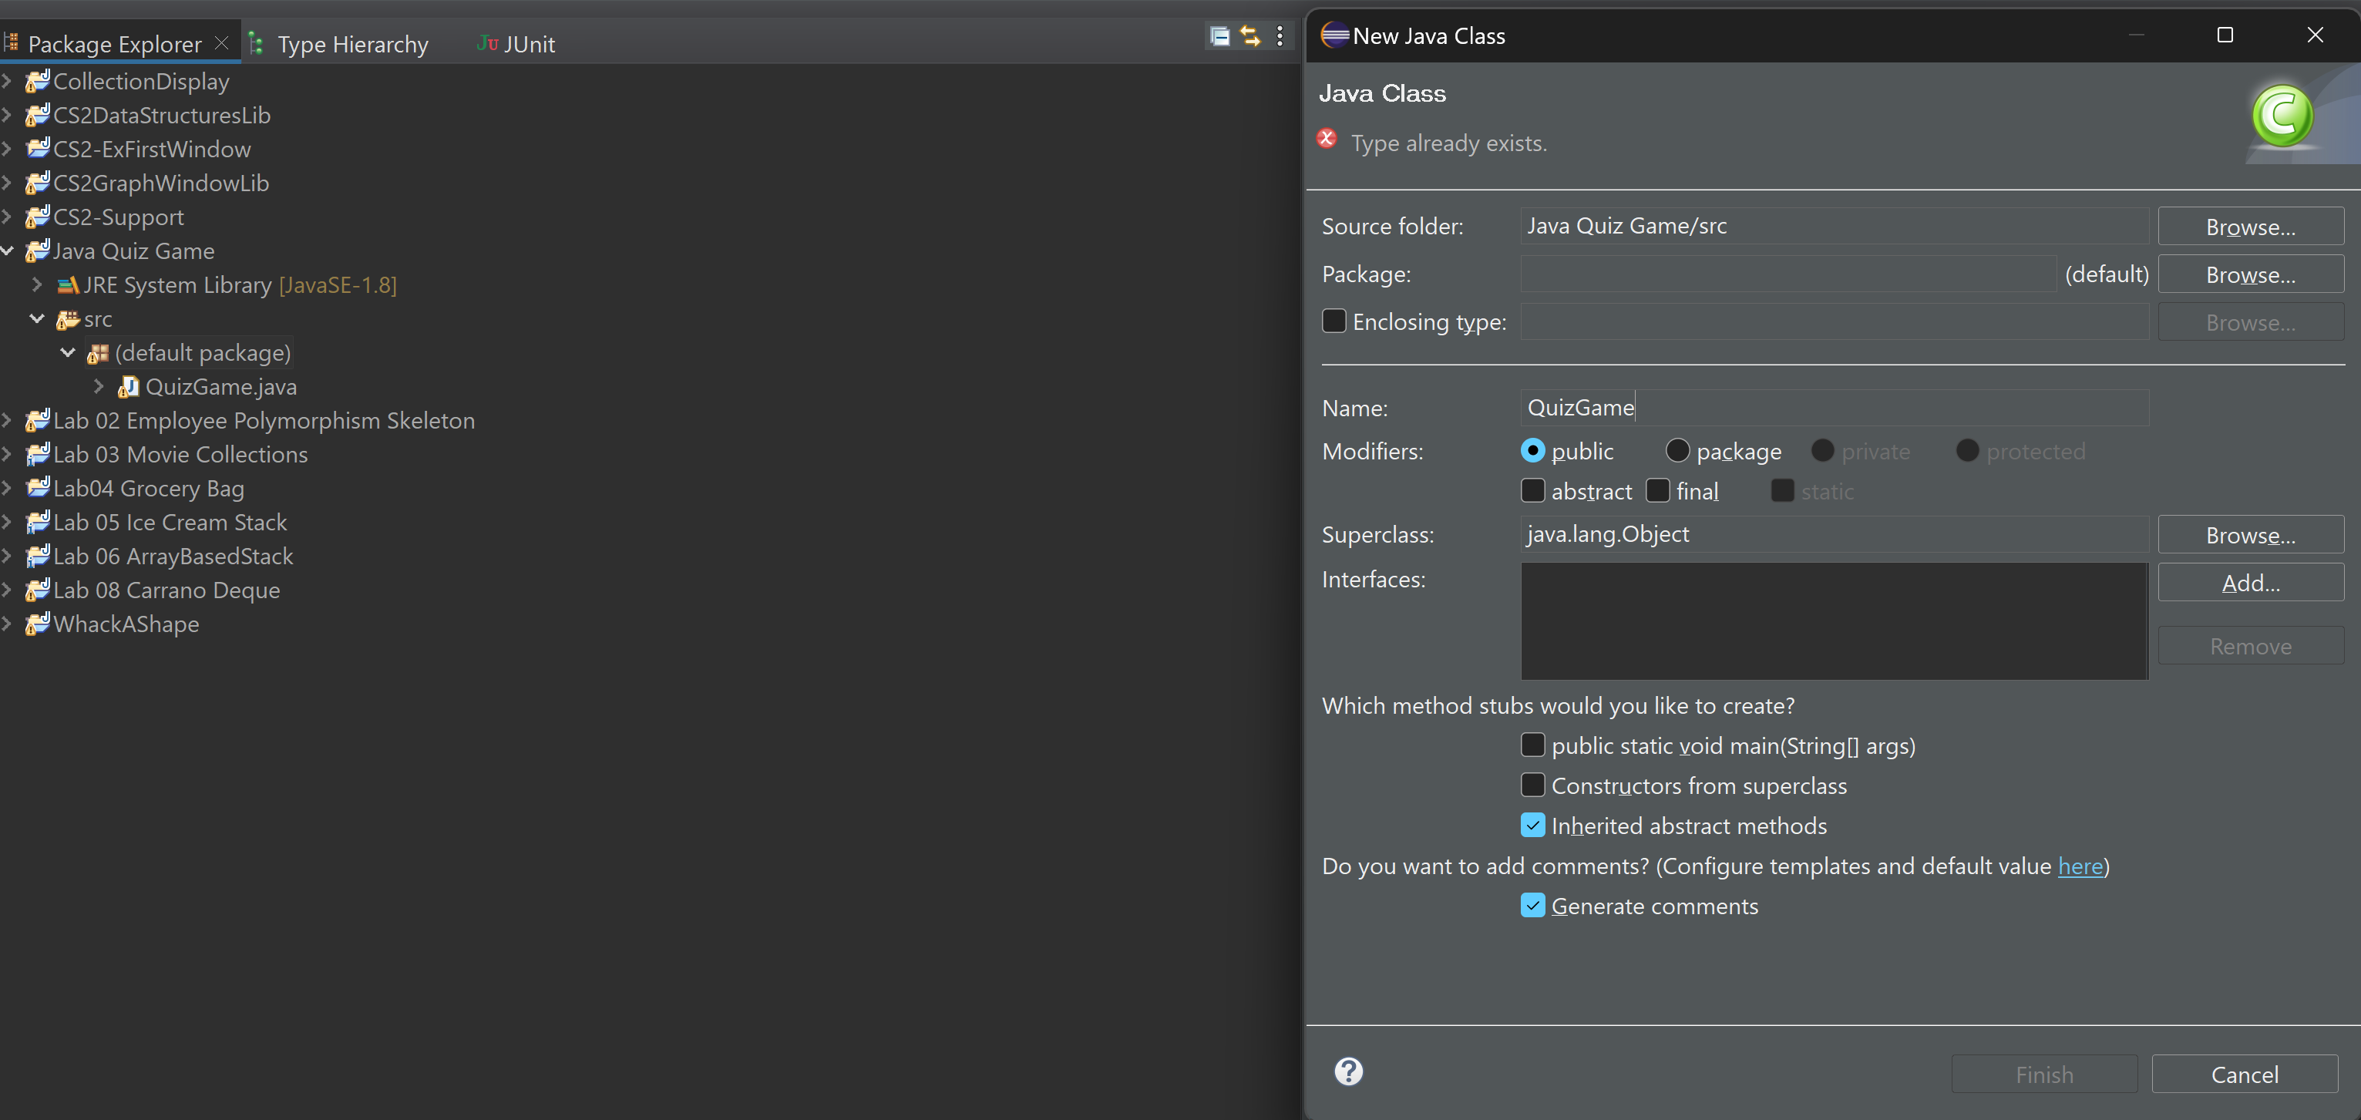
Task: Enable public static void main stub checkbox
Action: pos(1532,744)
